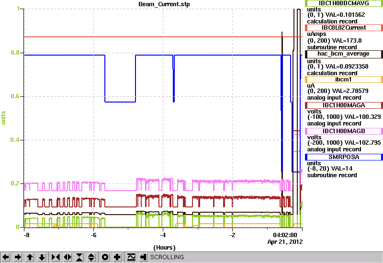Screen dimensions: 383x263
Task: Click the uAmps unit label
Action: coord(316,34)
